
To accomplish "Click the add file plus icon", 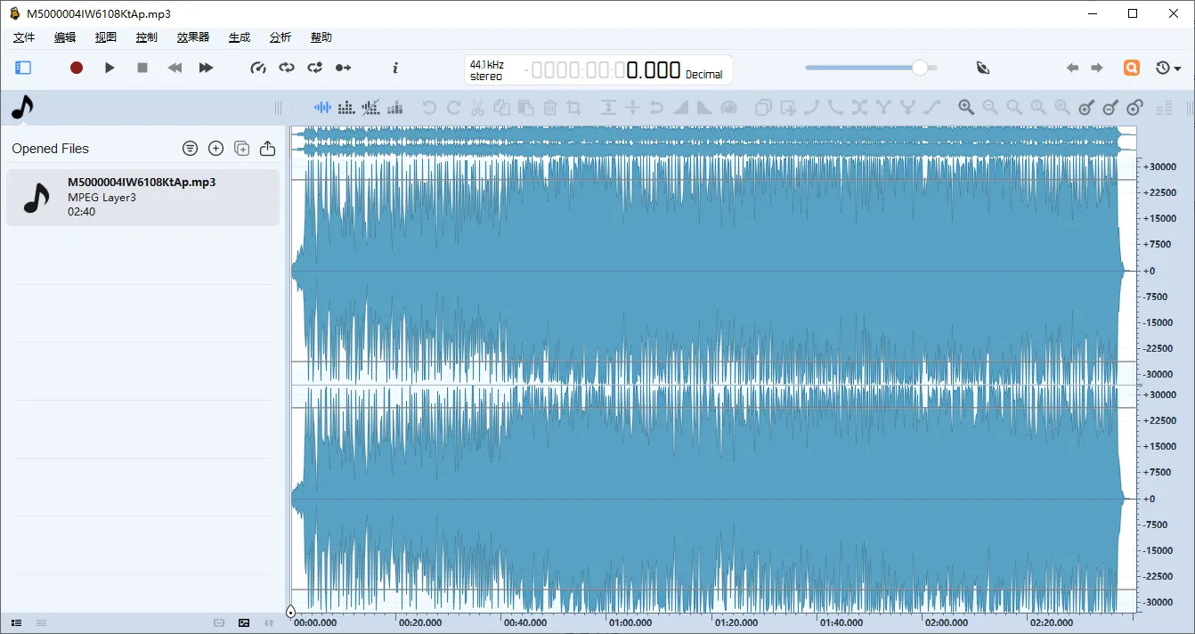I will pyautogui.click(x=215, y=149).
